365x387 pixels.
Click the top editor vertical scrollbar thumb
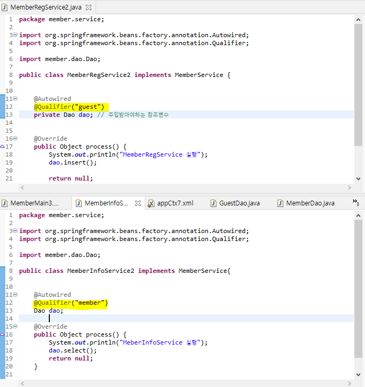[358, 85]
